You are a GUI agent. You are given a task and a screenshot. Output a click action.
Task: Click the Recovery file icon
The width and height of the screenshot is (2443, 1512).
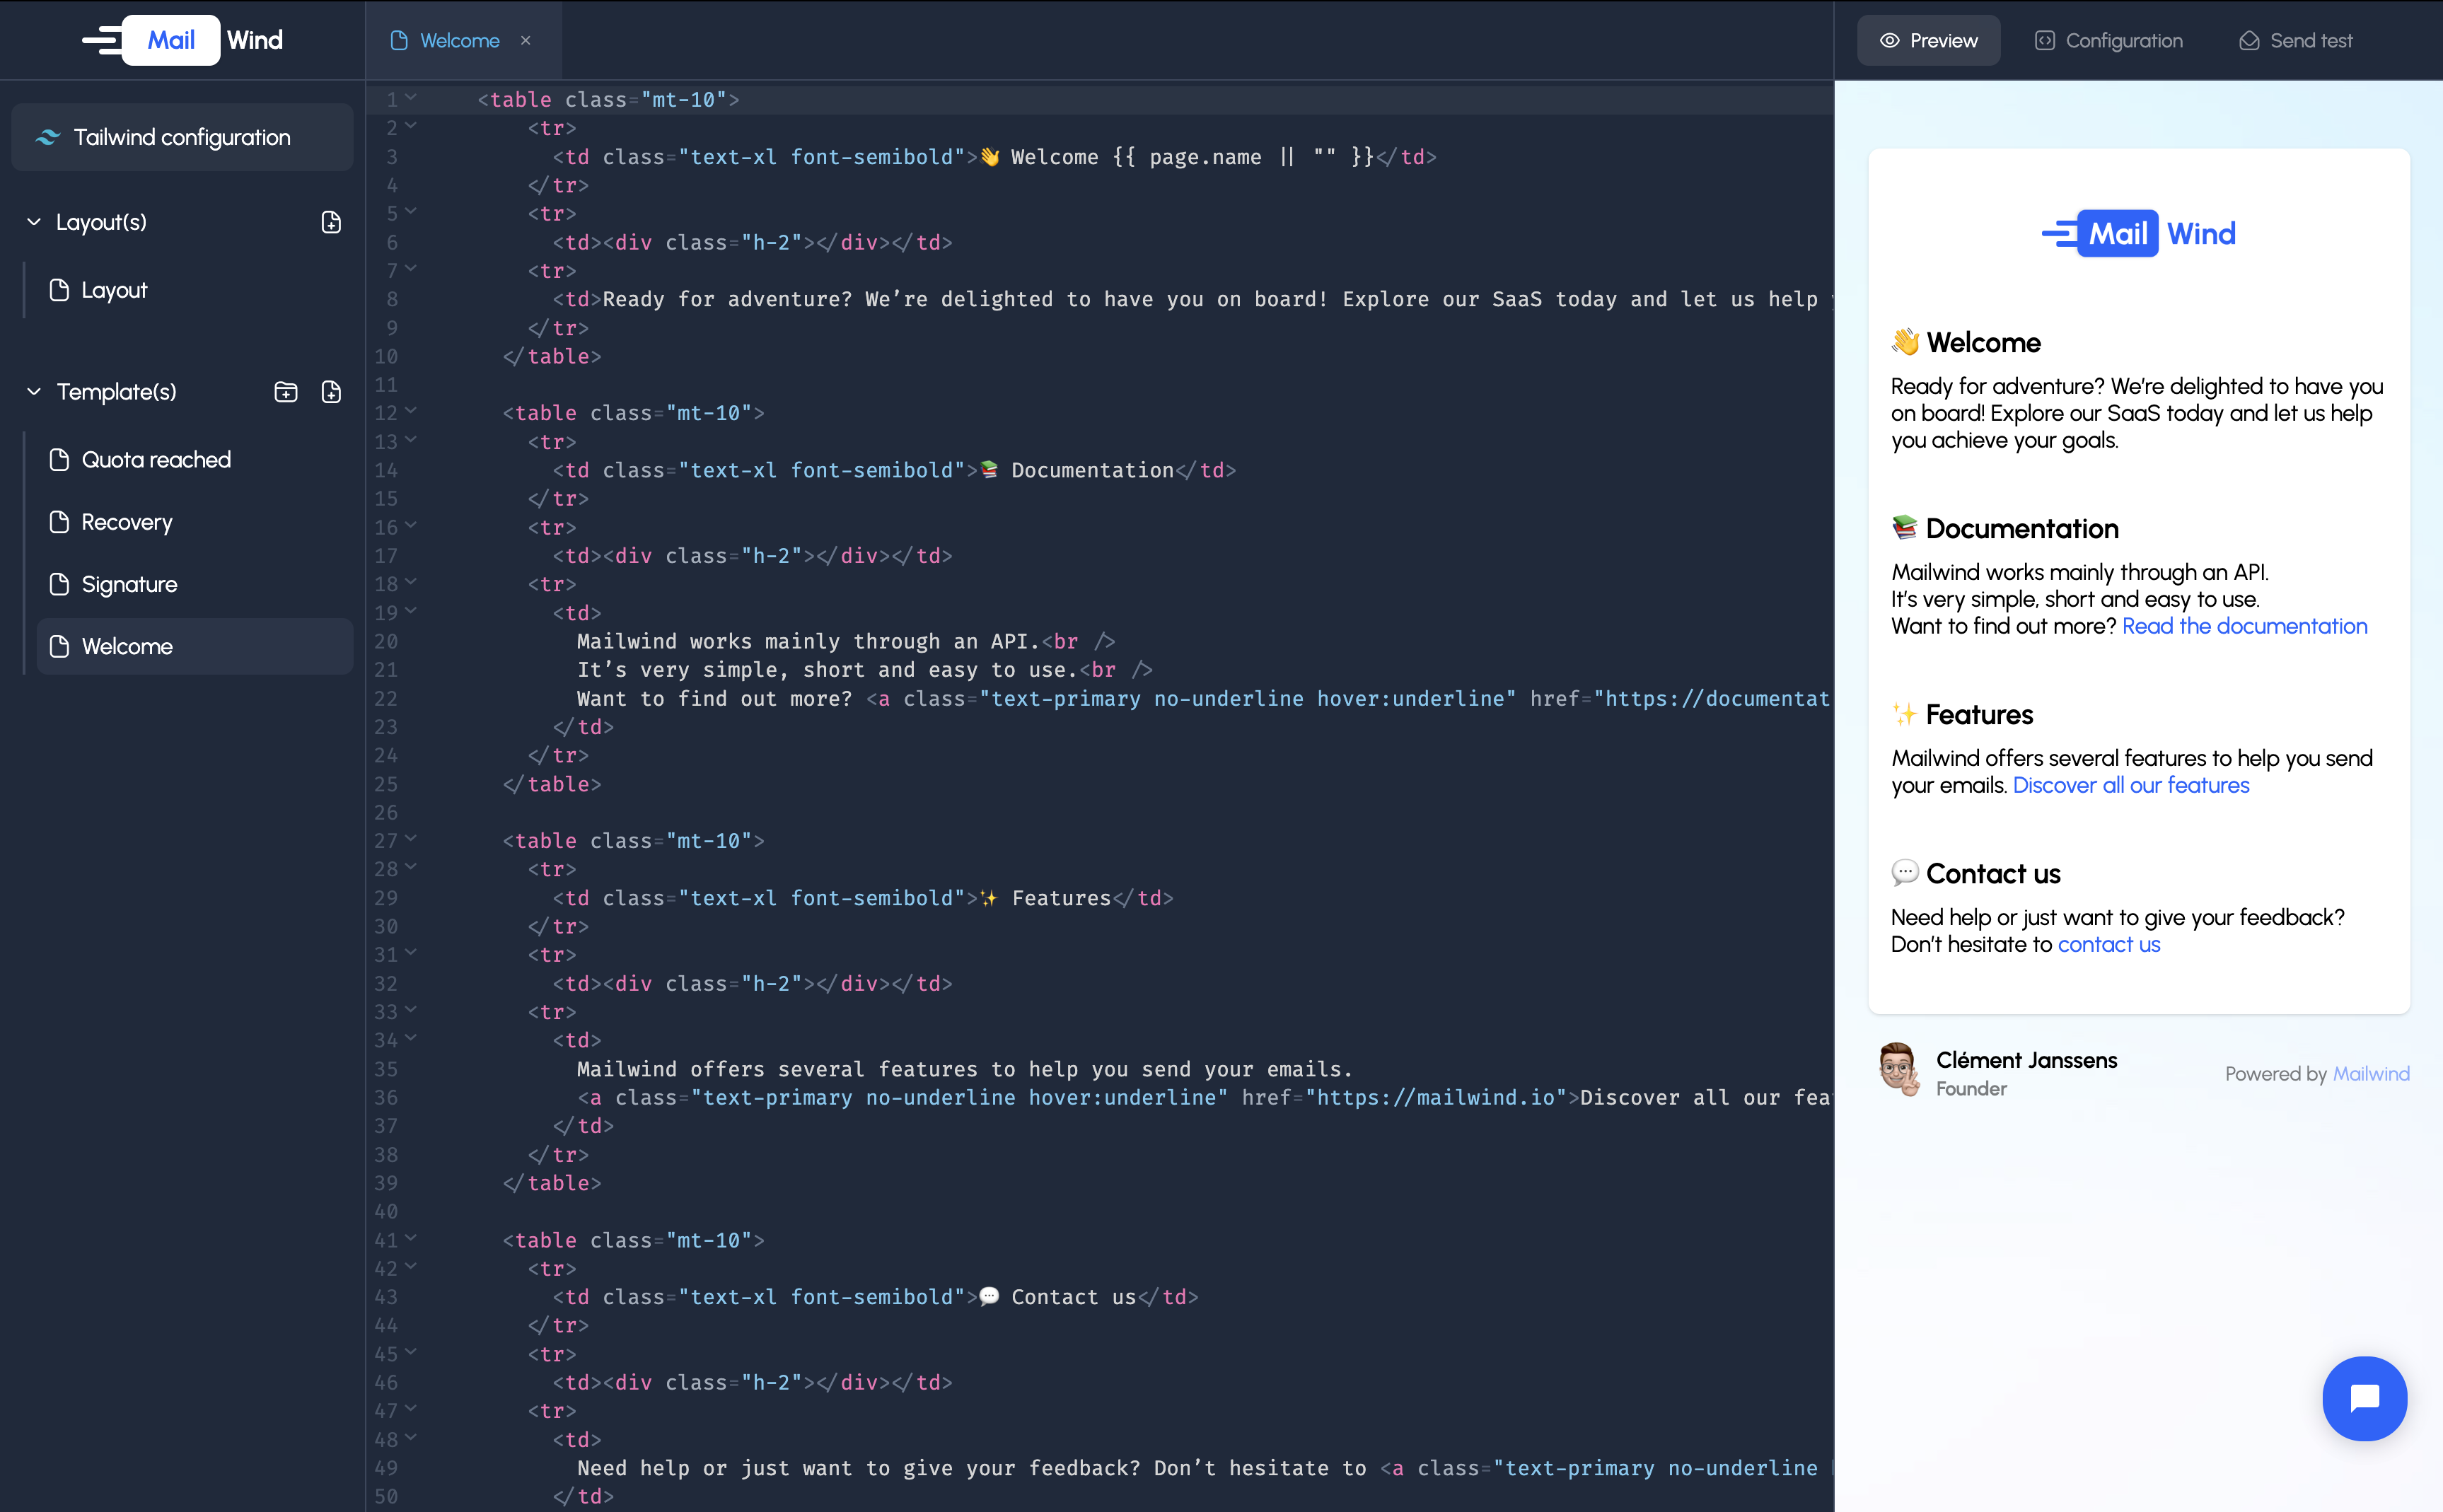pos(59,522)
